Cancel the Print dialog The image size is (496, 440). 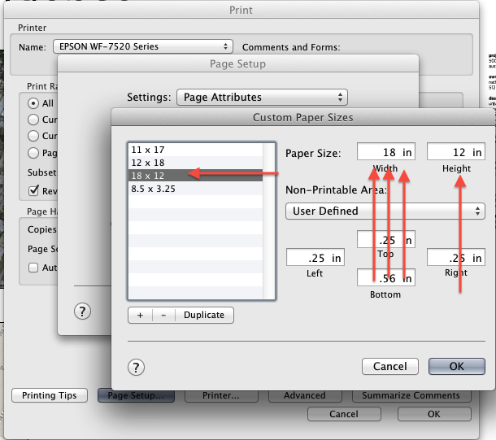click(x=344, y=414)
